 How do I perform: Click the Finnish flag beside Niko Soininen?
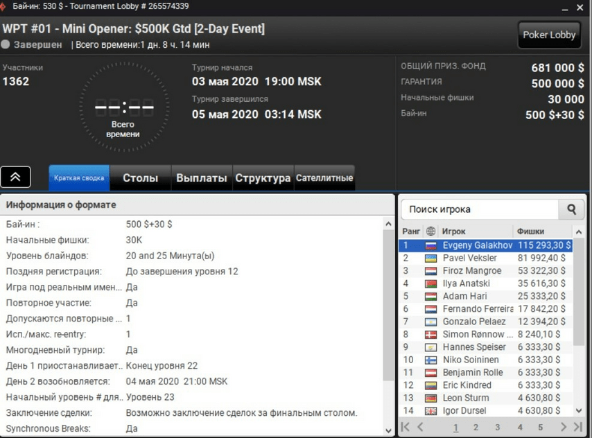tap(430, 360)
